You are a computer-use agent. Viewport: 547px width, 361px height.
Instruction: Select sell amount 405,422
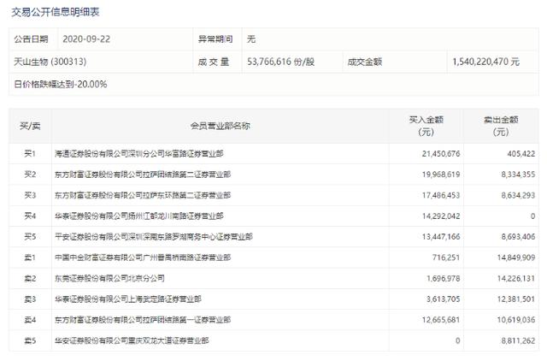pyautogui.click(x=521, y=154)
